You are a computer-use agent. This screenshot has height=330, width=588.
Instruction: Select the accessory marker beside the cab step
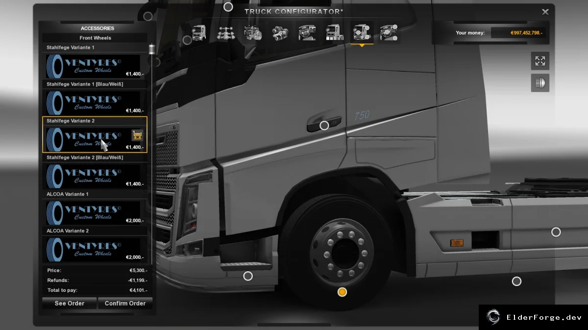tap(248, 276)
